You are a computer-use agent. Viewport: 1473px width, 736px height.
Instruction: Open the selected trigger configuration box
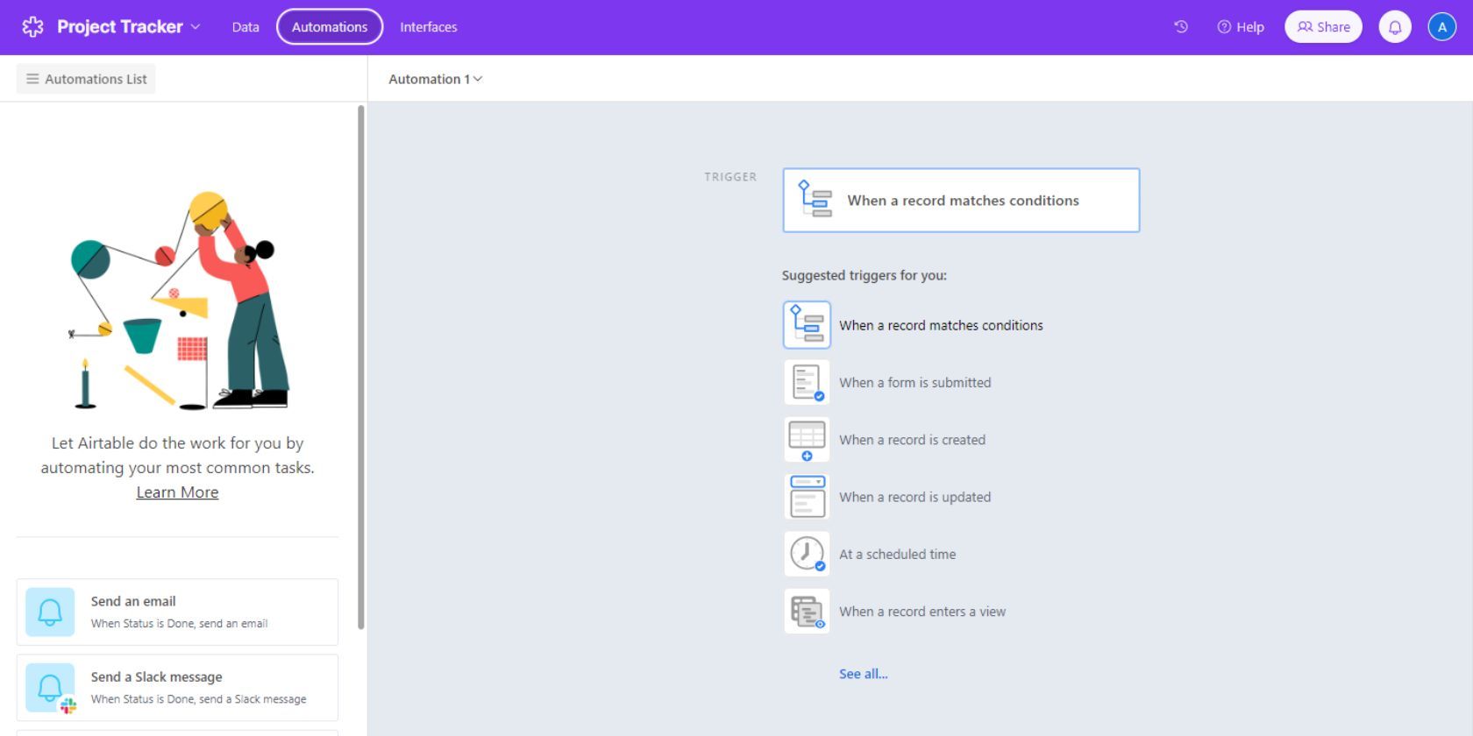[961, 200]
